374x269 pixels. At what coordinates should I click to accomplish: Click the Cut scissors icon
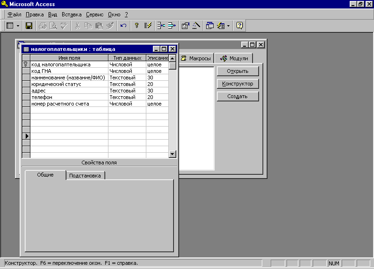click(77, 26)
